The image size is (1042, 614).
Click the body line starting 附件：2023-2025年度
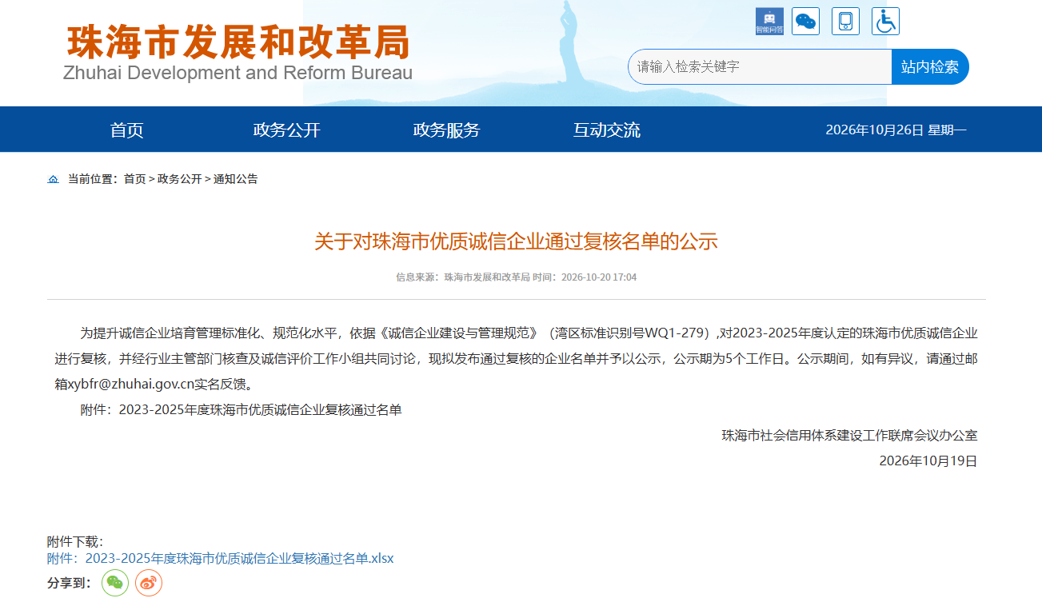[x=241, y=410]
